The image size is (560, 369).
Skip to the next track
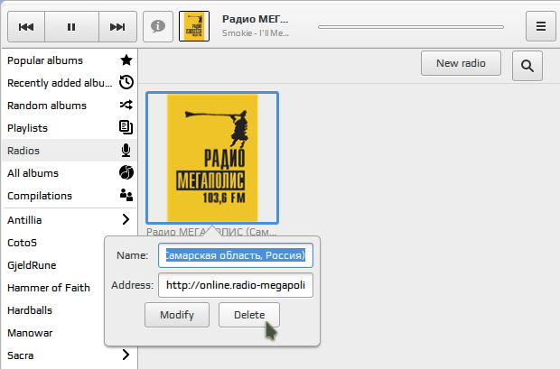(117, 27)
